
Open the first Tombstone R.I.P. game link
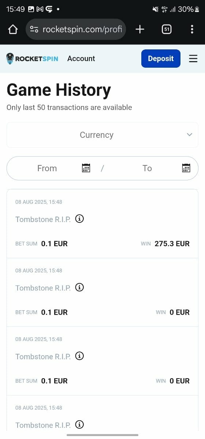pos(43,219)
